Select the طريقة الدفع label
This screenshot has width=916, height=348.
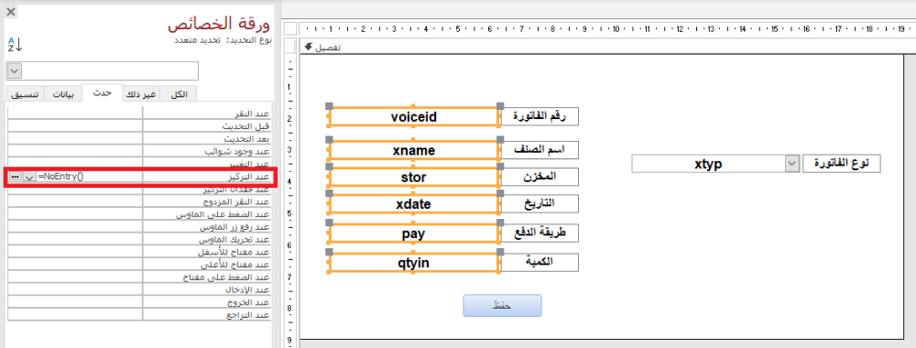tap(540, 234)
